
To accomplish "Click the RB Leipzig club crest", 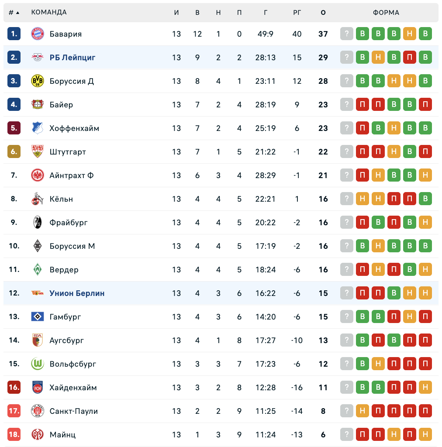I will click(x=38, y=58).
